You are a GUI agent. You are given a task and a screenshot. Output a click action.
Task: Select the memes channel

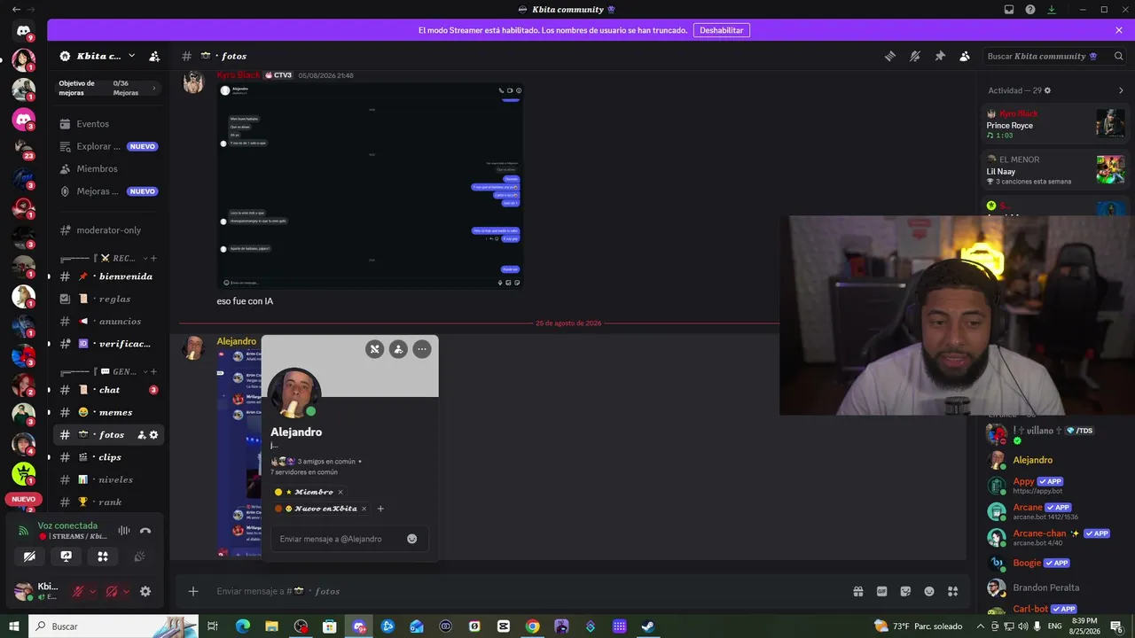click(109, 412)
